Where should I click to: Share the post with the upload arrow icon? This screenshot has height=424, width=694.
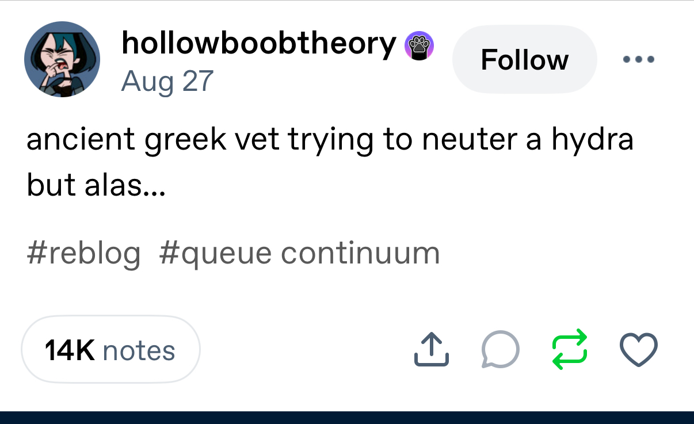(431, 350)
